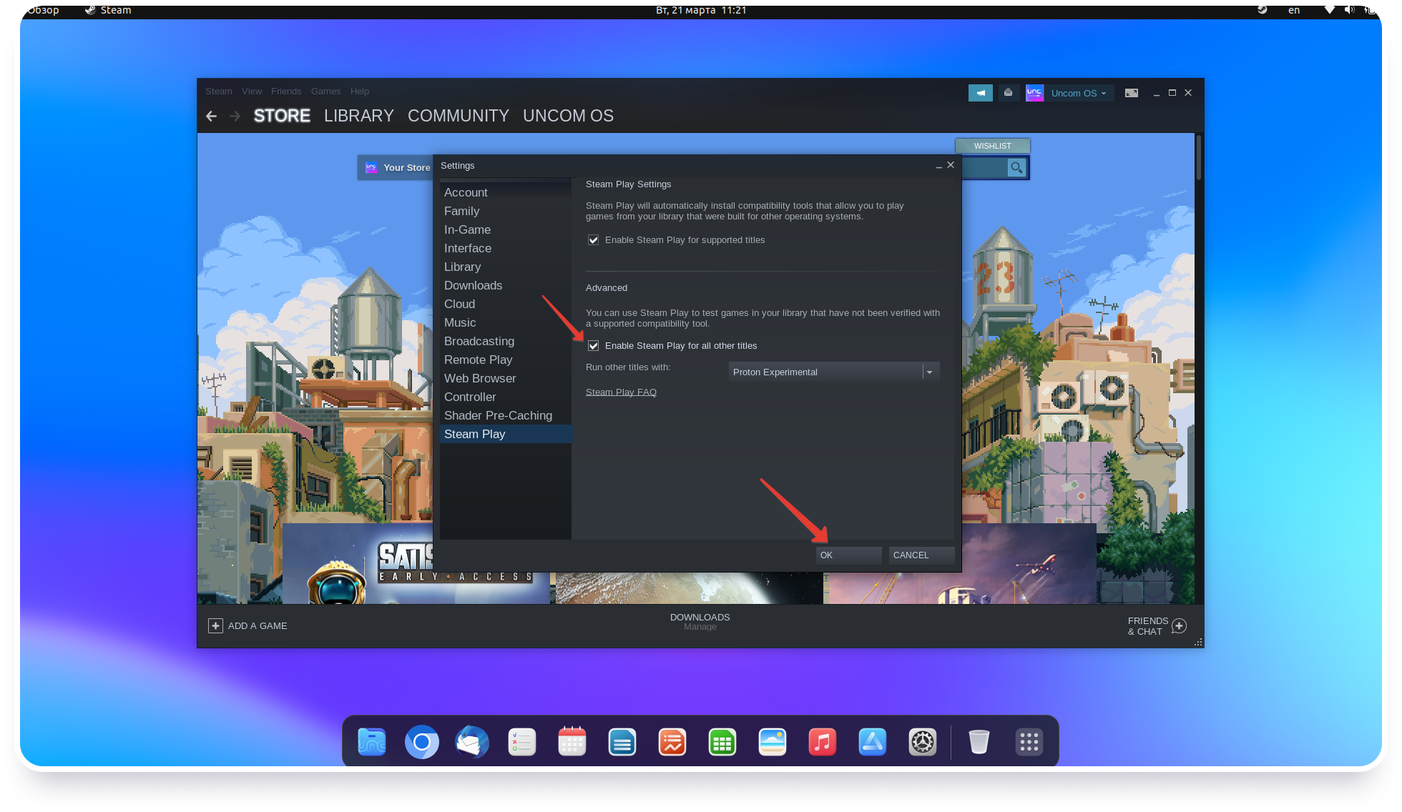Open Your Store menu
The height and width of the screenshot is (812, 1402).
point(406,168)
